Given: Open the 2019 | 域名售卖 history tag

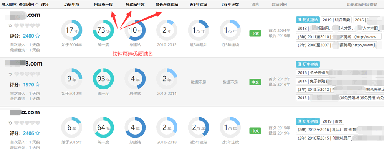Looking at the screenshot, I should (336, 20).
